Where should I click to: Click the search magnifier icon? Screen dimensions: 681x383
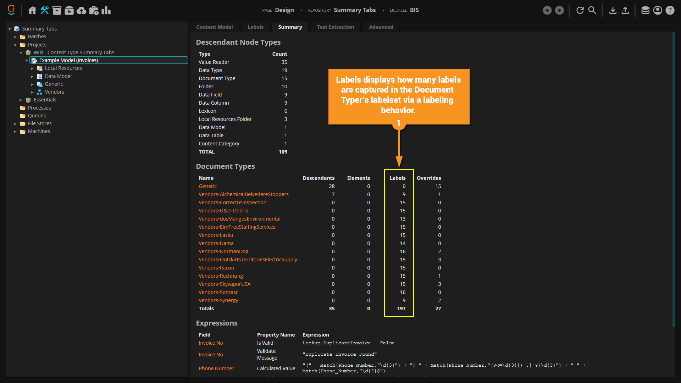click(592, 10)
